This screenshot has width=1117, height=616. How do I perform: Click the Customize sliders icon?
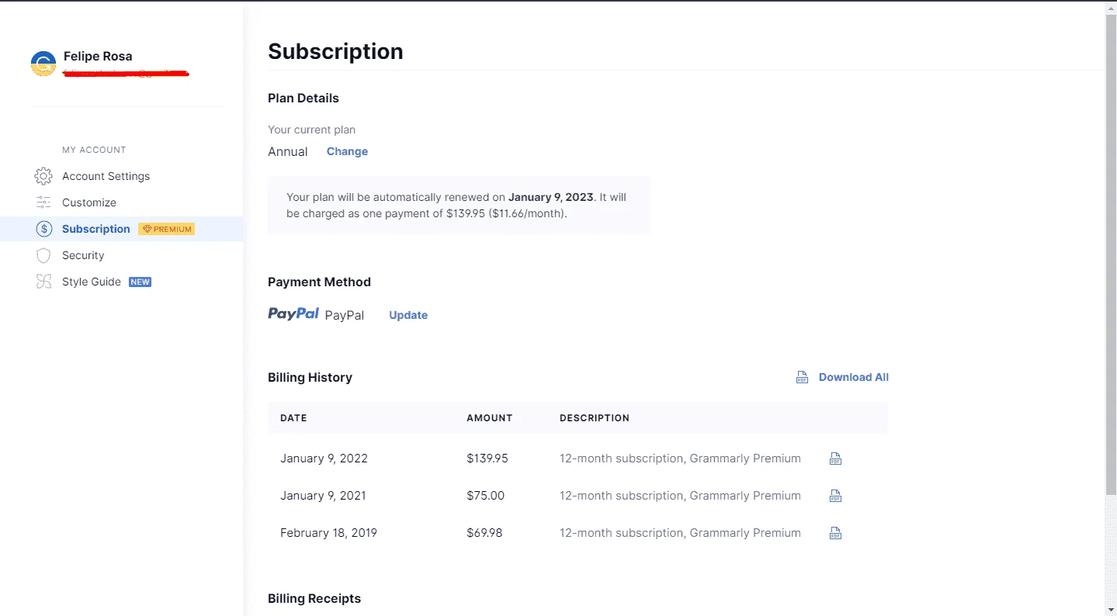tap(43, 202)
